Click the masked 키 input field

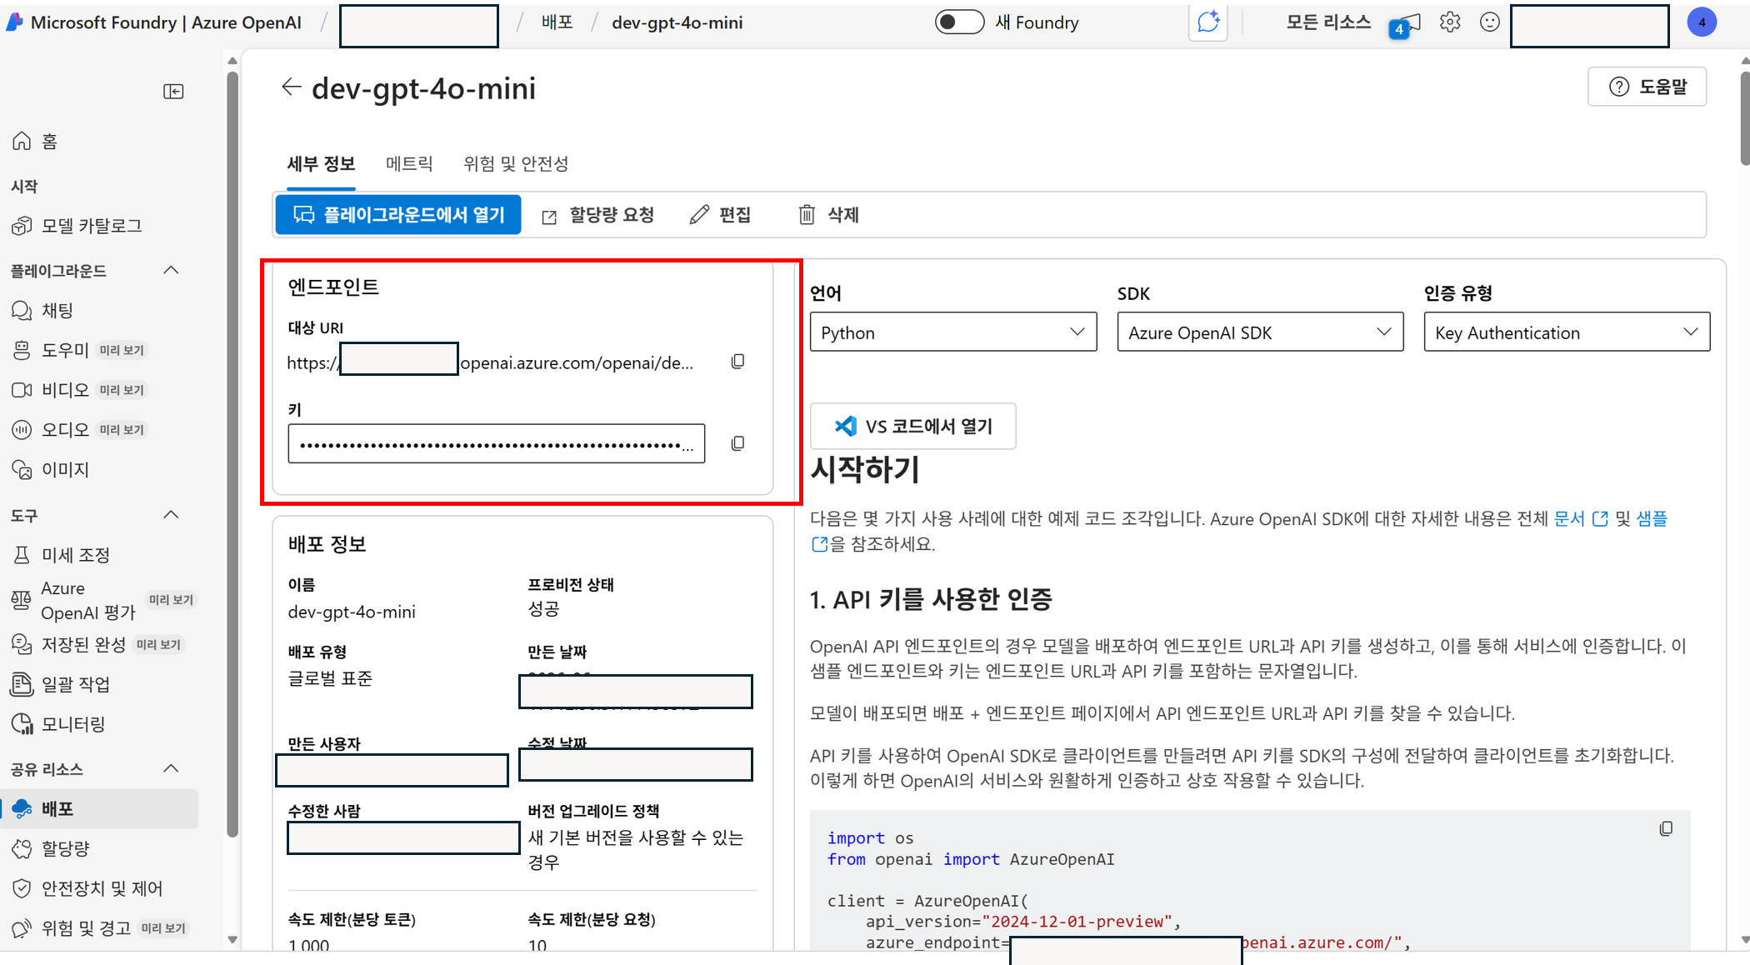tap(497, 443)
